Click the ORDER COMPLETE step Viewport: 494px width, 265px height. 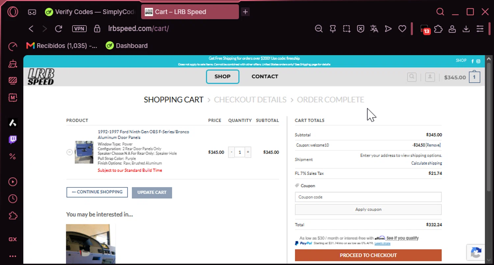(x=331, y=100)
